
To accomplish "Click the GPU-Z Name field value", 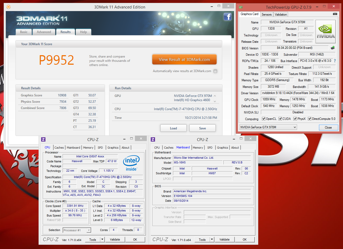I will [287, 22].
